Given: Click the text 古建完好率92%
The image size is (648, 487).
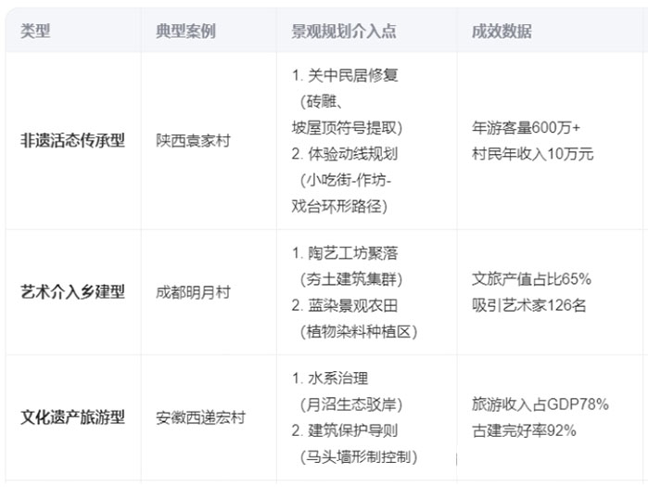Looking at the screenshot, I should click(x=524, y=430).
